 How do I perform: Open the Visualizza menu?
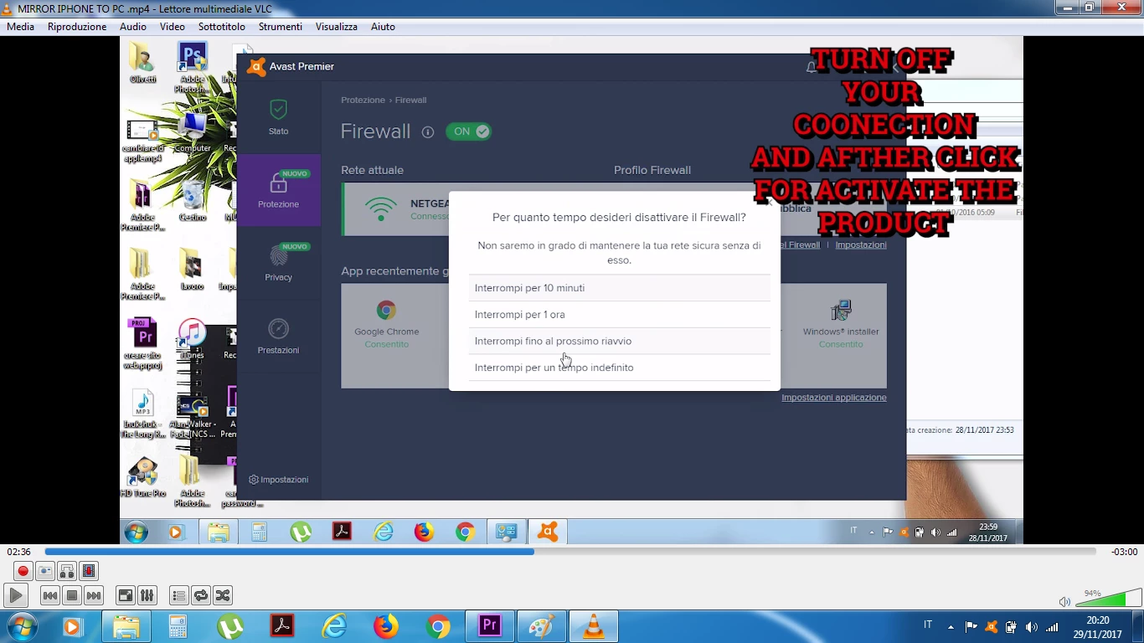[x=337, y=27]
